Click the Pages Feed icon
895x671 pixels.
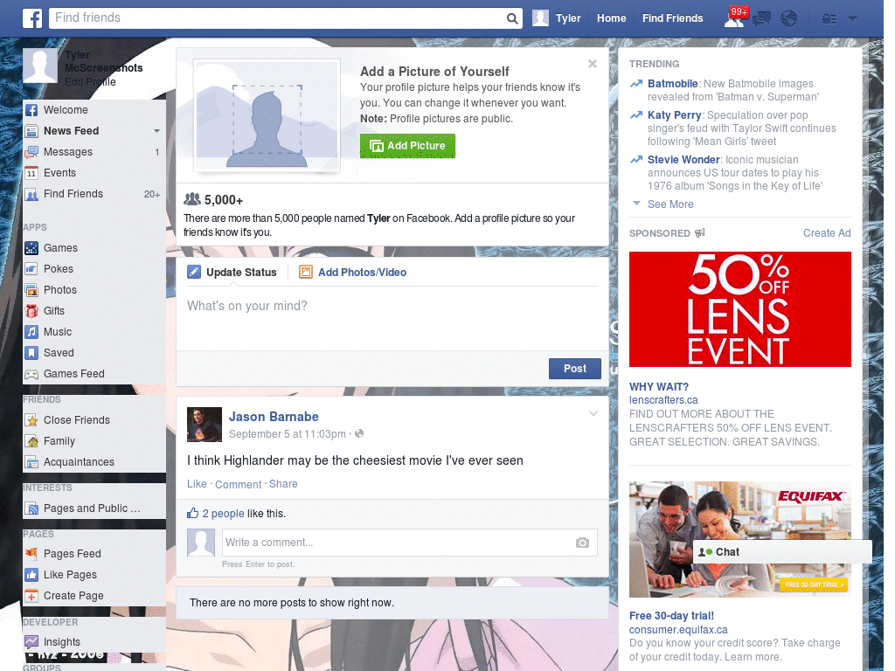tap(31, 553)
